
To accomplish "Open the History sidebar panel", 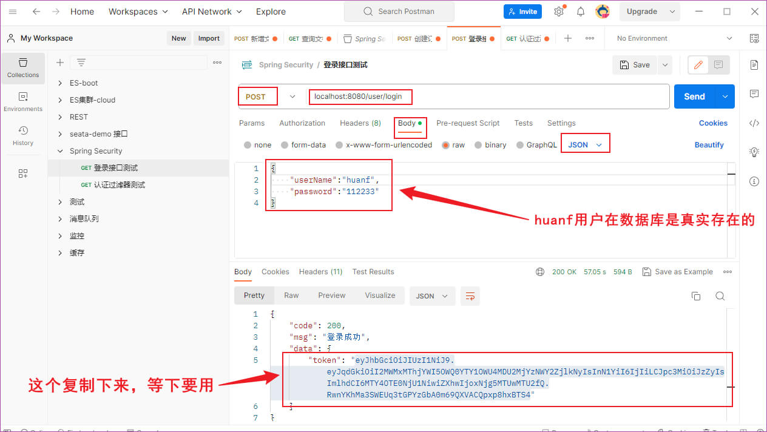I will 23,136.
